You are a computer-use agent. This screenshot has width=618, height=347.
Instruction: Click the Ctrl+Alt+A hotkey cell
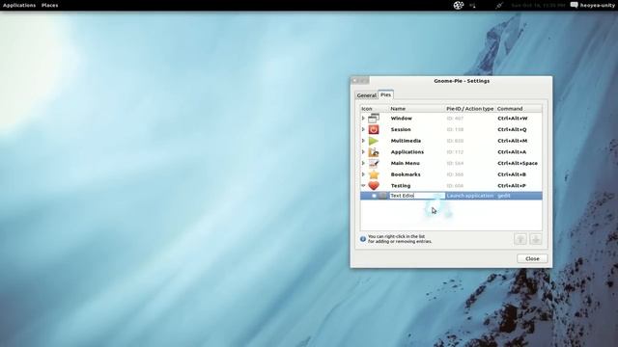(512, 152)
